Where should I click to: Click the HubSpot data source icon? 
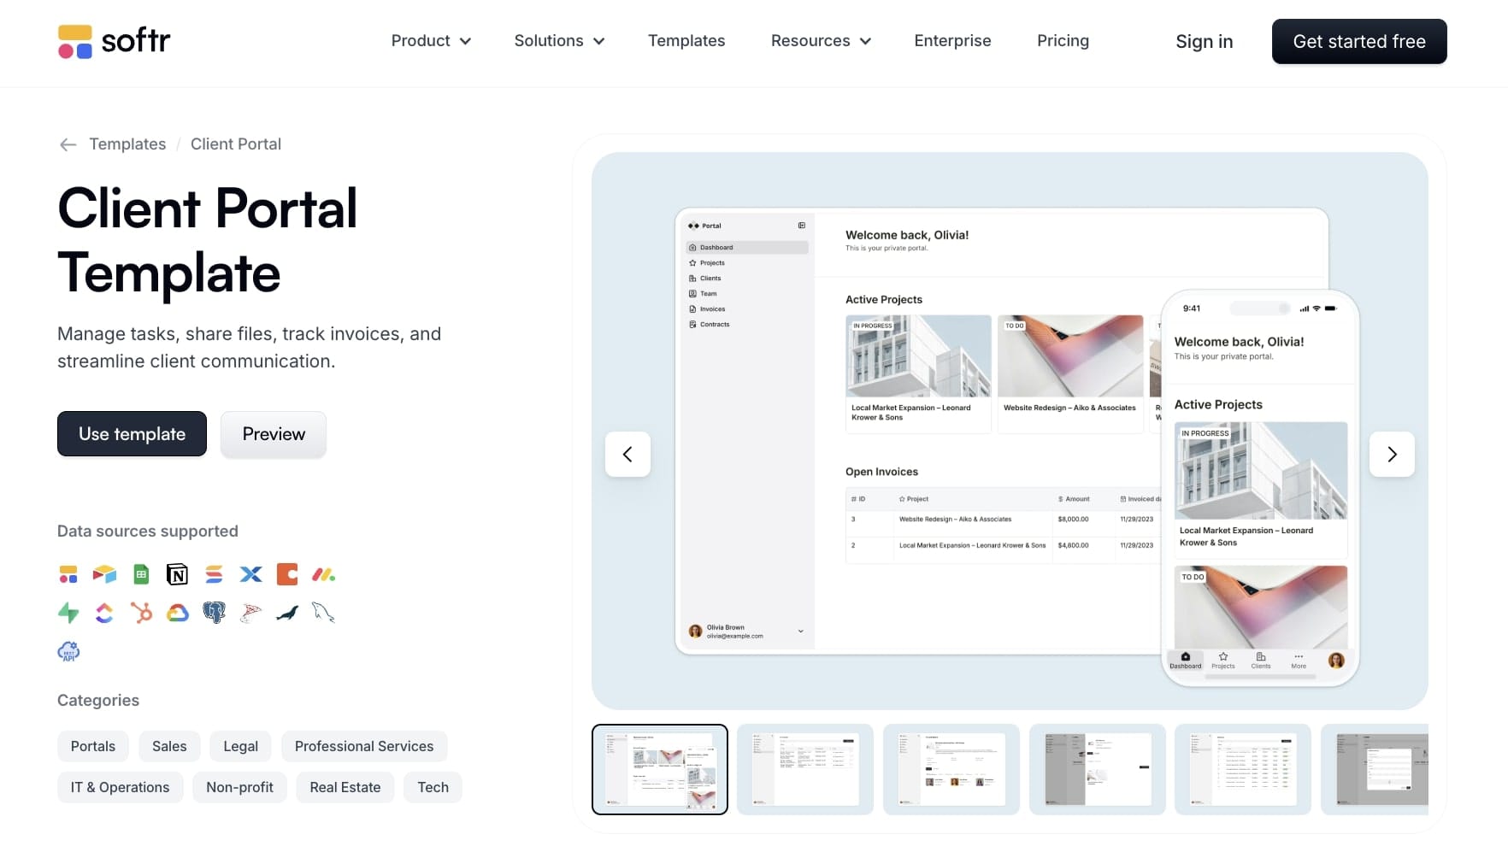[x=140, y=613]
